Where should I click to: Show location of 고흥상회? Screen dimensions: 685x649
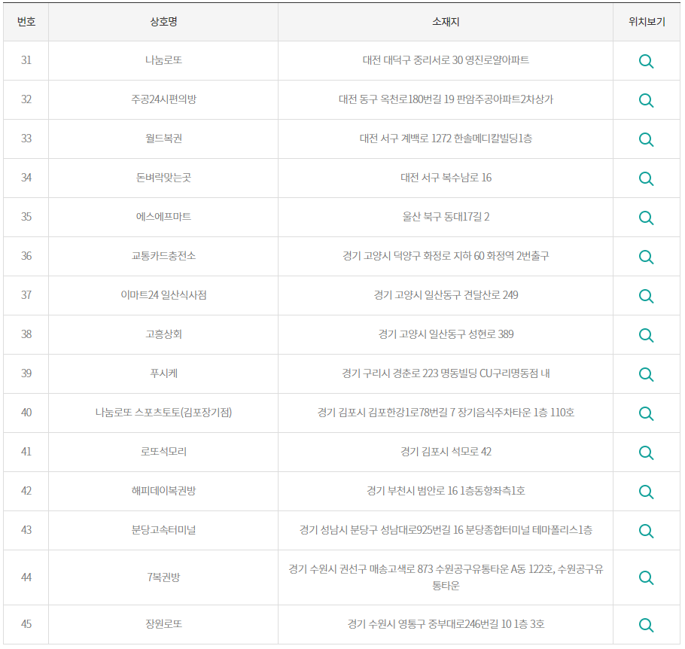tap(646, 335)
